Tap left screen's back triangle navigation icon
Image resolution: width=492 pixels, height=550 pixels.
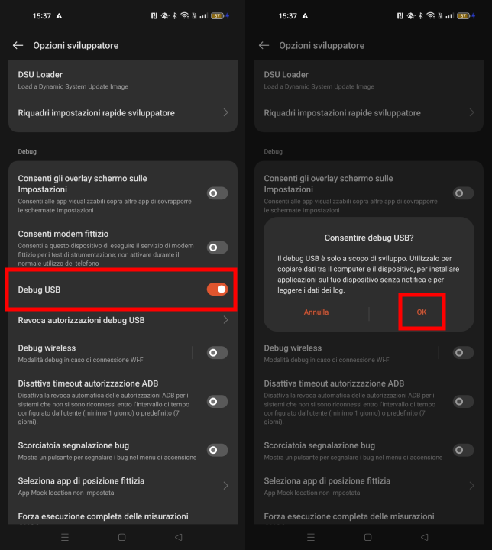(179, 537)
